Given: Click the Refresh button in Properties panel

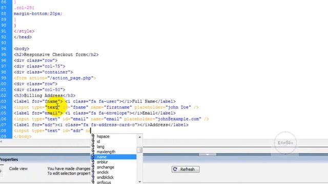Looking at the screenshot, I should pyautogui.click(x=186, y=169).
